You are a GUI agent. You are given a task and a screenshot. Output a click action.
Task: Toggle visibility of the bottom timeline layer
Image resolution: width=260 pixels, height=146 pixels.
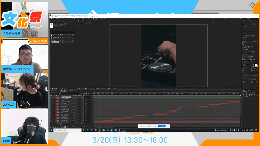51,122
